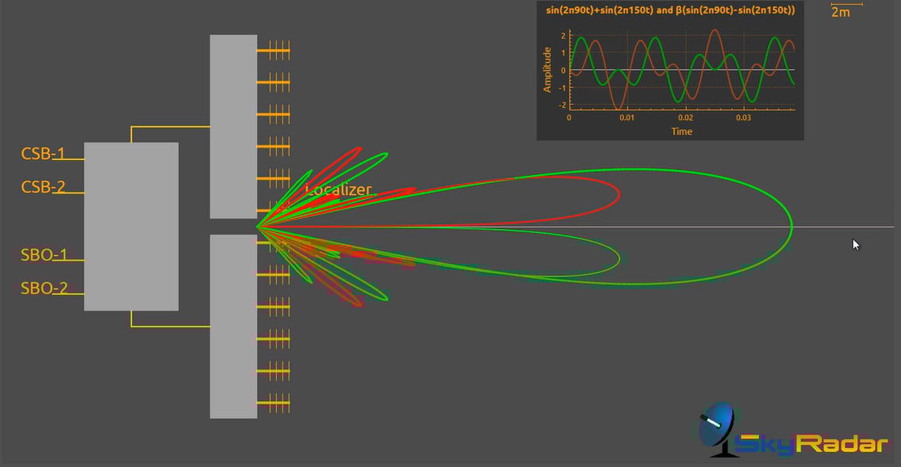901x467 pixels.
Task: Click the SkyRadar satellite dish logo
Action: click(716, 429)
